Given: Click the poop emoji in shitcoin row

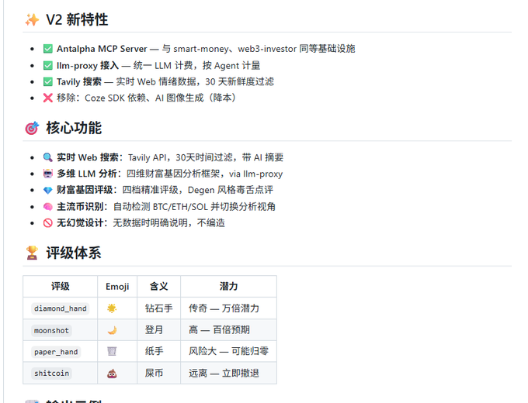Looking at the screenshot, I should (x=112, y=374).
